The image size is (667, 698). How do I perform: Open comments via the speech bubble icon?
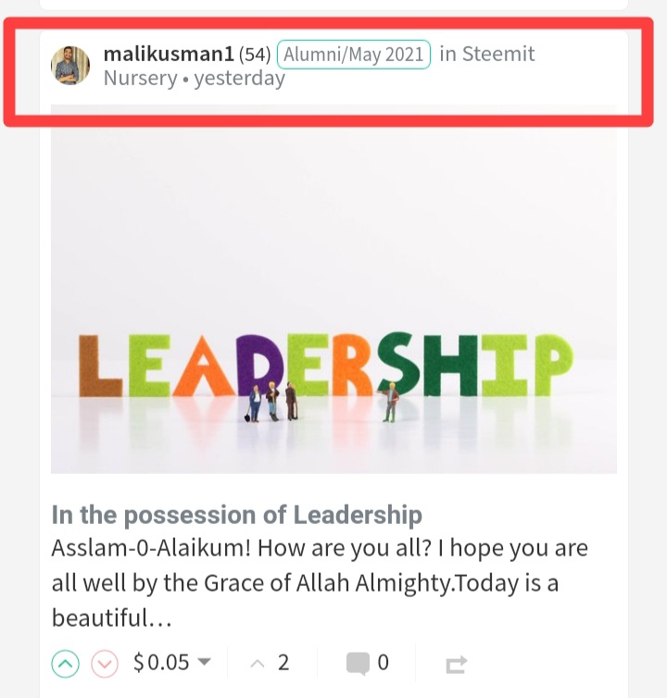358,663
